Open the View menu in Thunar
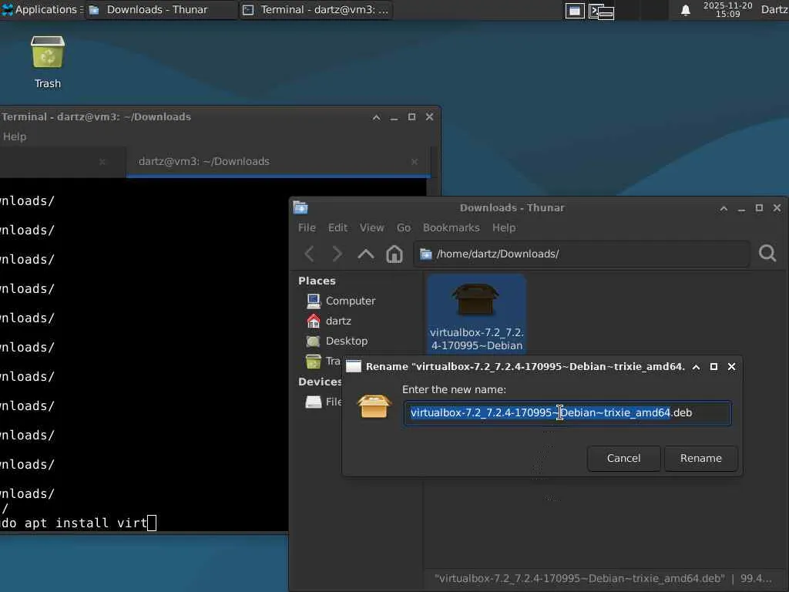The image size is (789, 592). pos(372,228)
